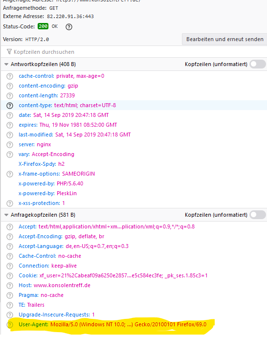Select gzip, deflate, br value
The width and height of the screenshot is (267, 338).
tap(85, 236)
